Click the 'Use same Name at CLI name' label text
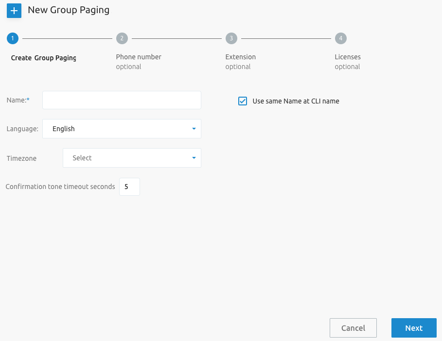Viewport: 442px width, 341px height. pyautogui.click(x=296, y=101)
